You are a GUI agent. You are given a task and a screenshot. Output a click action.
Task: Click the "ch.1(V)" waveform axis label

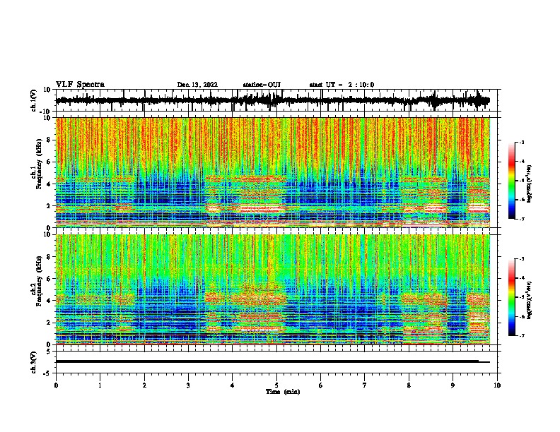[x=34, y=100]
